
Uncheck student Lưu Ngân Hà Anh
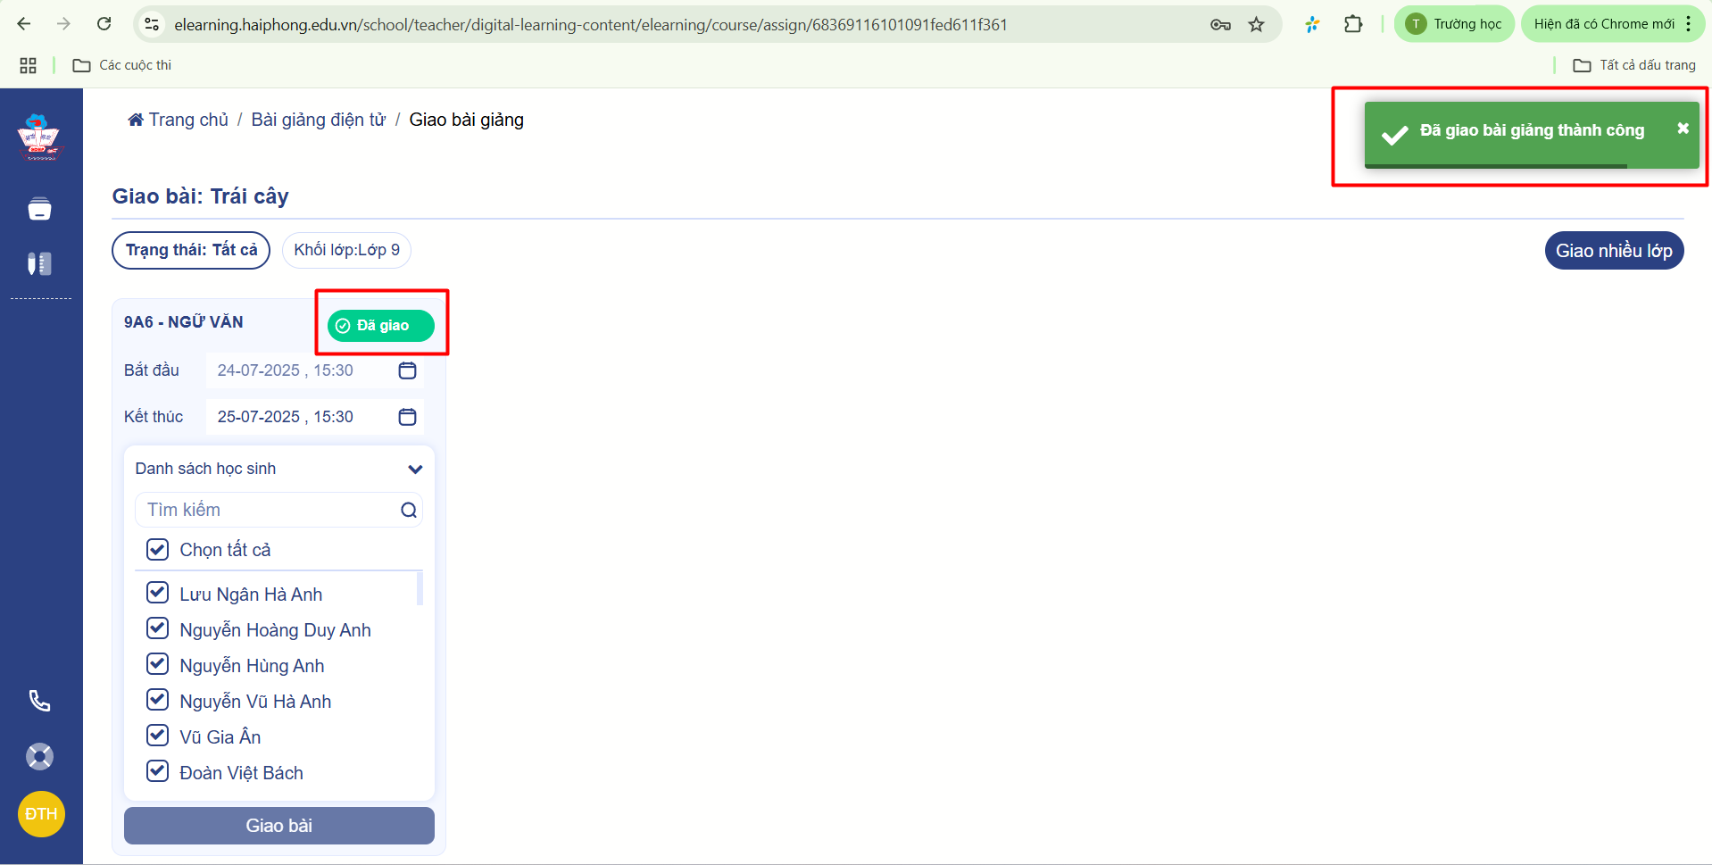coord(158,593)
